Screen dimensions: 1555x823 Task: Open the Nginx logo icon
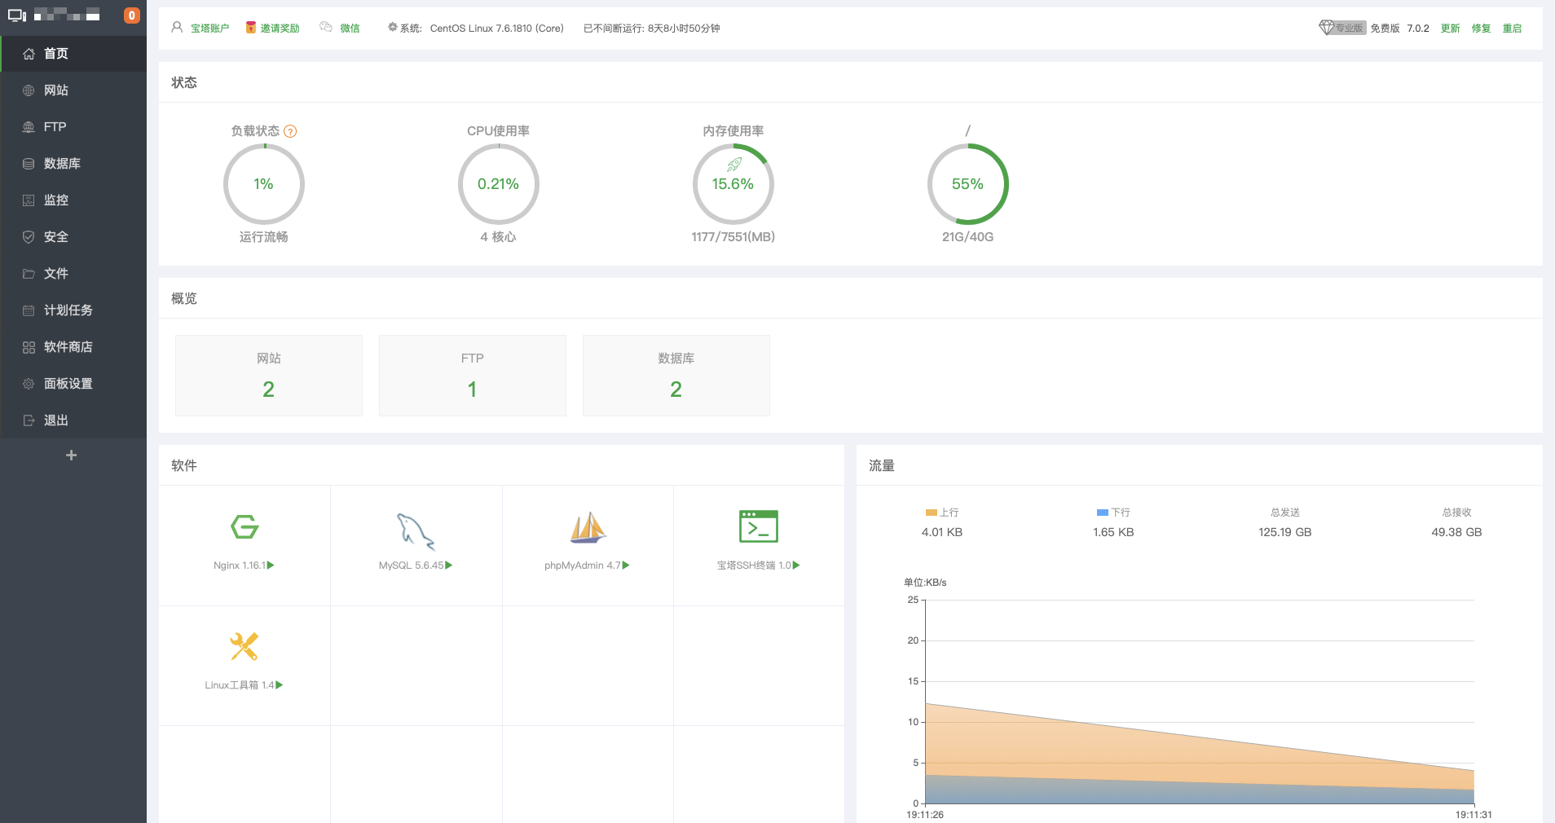244,527
